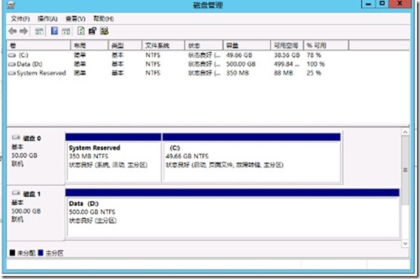Viewport: 420px width, 279px height.
Task: Click the 49.66 GB capacity cell
Action: [239, 55]
